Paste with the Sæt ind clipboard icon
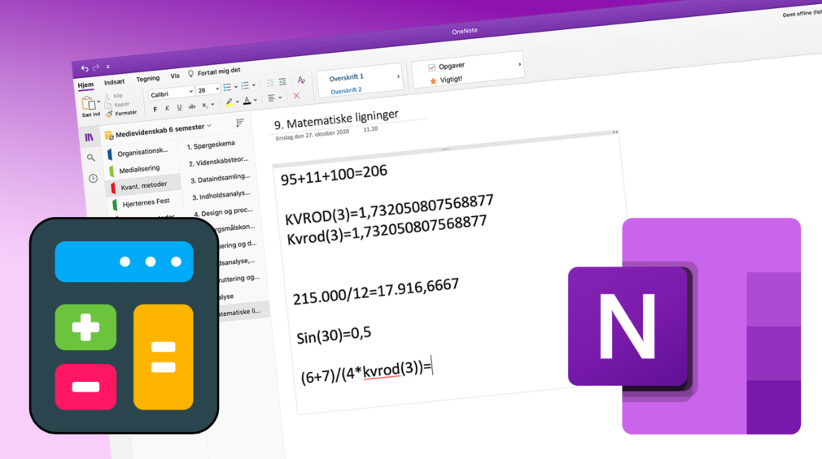 pos(88,103)
